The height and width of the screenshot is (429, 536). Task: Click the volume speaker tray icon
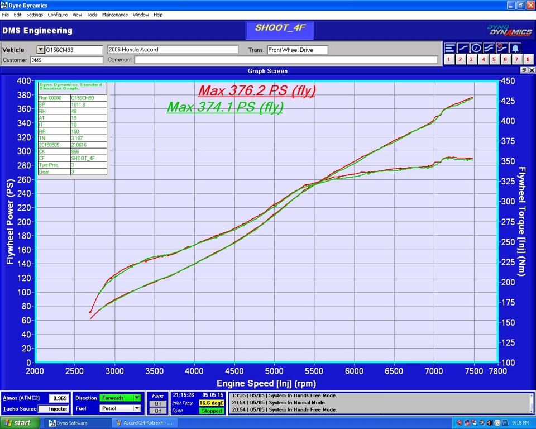click(490, 423)
